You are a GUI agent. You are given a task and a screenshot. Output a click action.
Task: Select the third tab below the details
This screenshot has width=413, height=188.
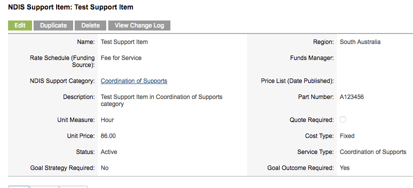click(x=74, y=186)
